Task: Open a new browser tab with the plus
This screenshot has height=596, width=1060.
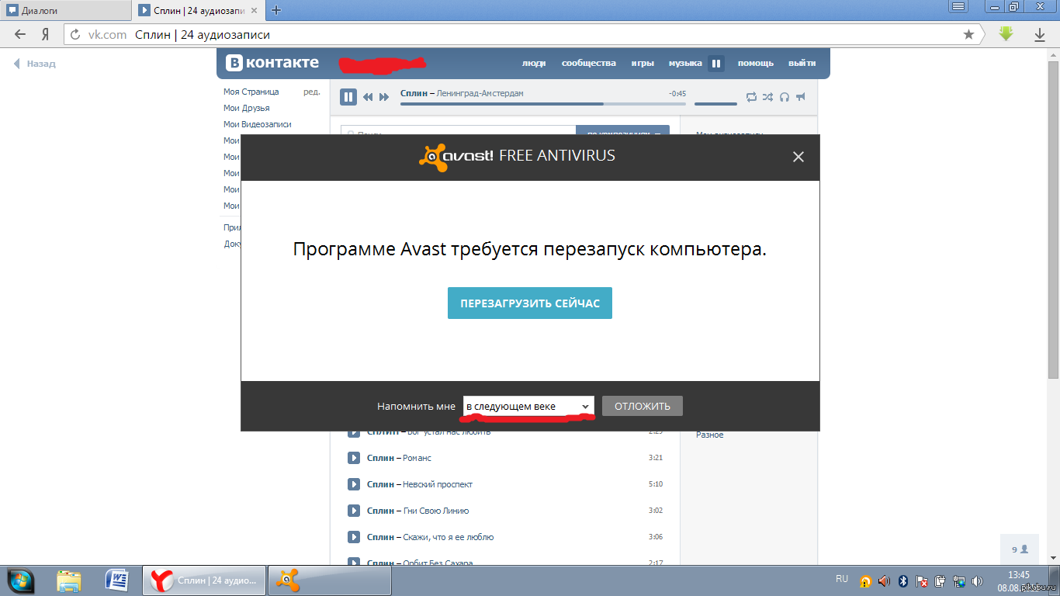Action: 276,10
